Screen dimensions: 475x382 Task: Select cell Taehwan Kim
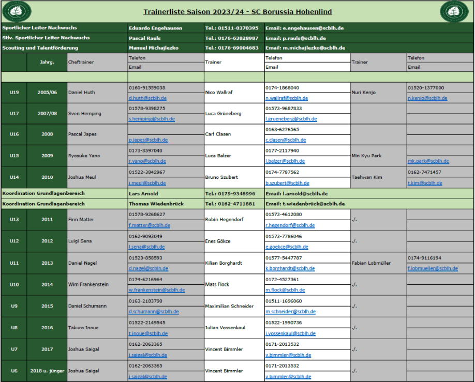[379, 177]
